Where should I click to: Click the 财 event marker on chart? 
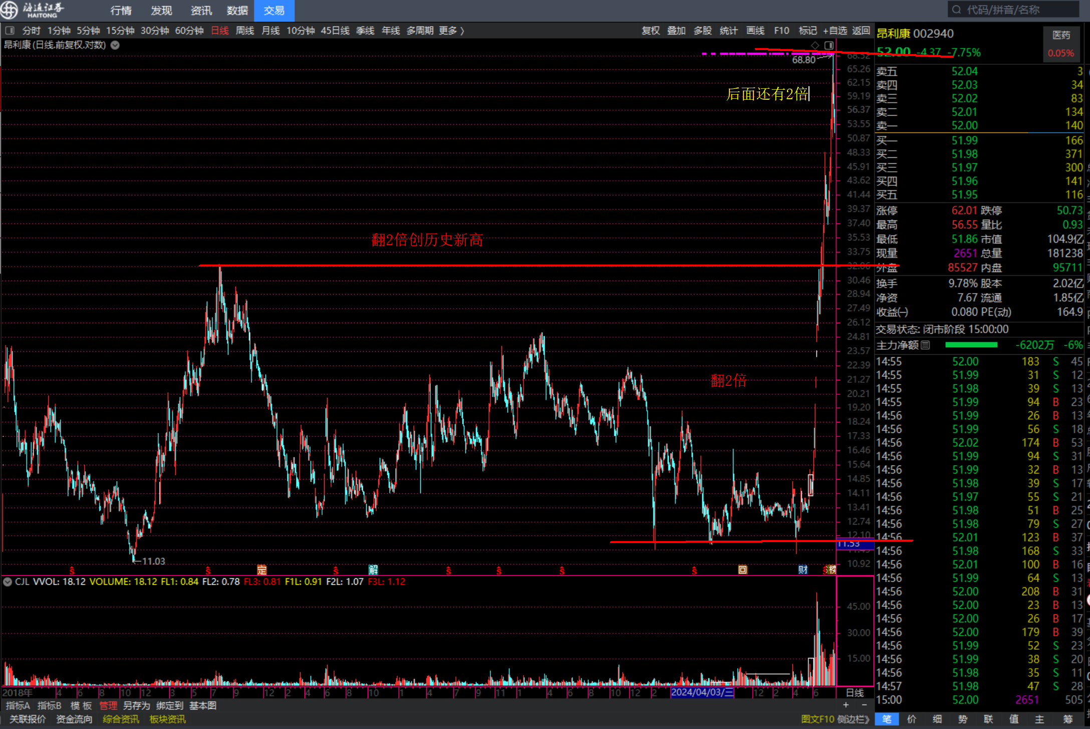pyautogui.click(x=803, y=570)
